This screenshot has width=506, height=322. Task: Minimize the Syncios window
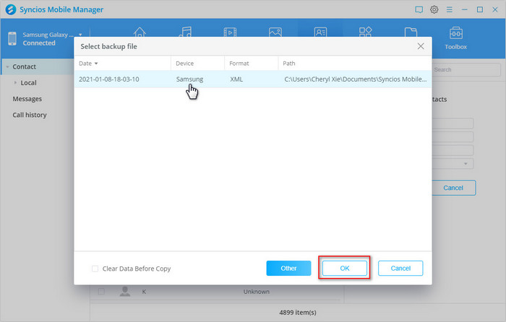coord(464,9)
